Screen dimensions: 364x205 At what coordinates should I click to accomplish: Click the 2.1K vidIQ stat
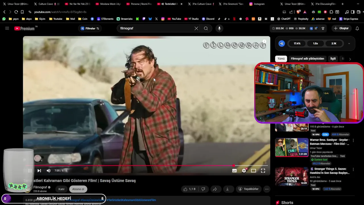[334, 44]
